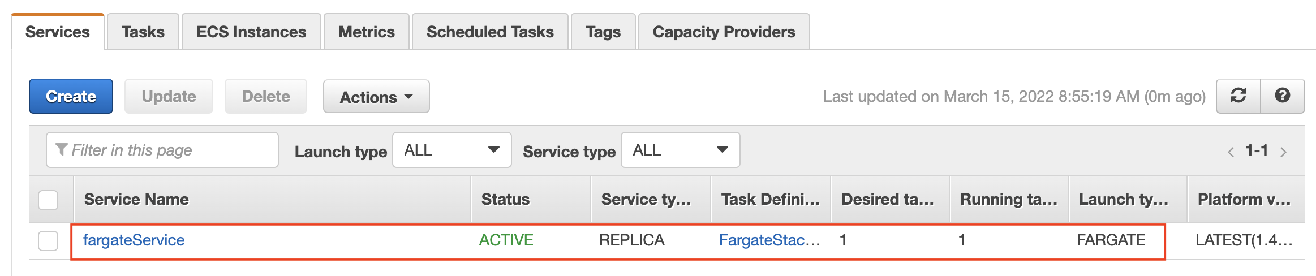
Task: Sort by Service Name column header
Action: 136,199
